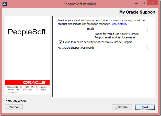Viewport: 161px width, 116px height.
Task: Click the PeopleSoft Installer title text
Action: 80,4
